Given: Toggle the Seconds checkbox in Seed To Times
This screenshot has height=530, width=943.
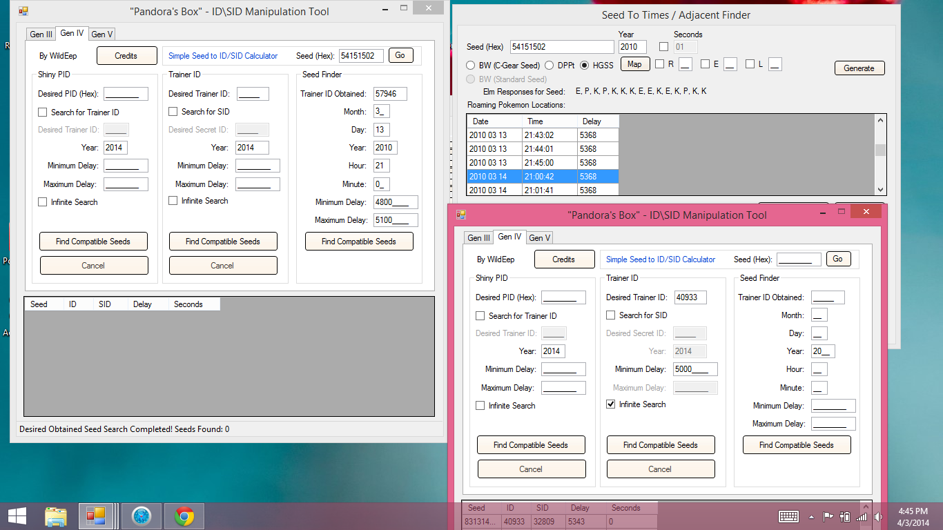Looking at the screenshot, I should click(x=663, y=47).
